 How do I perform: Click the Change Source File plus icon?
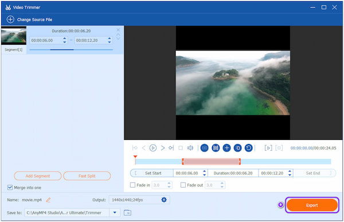tap(10, 20)
